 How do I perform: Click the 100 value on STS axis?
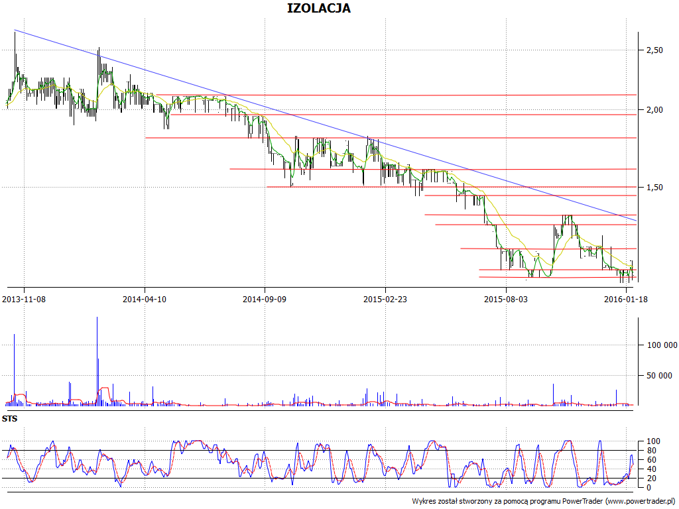click(x=653, y=441)
